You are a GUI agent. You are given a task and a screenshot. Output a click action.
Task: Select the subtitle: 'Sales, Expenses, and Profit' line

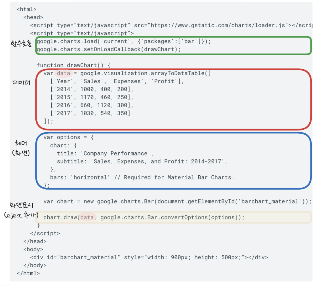[142, 161]
